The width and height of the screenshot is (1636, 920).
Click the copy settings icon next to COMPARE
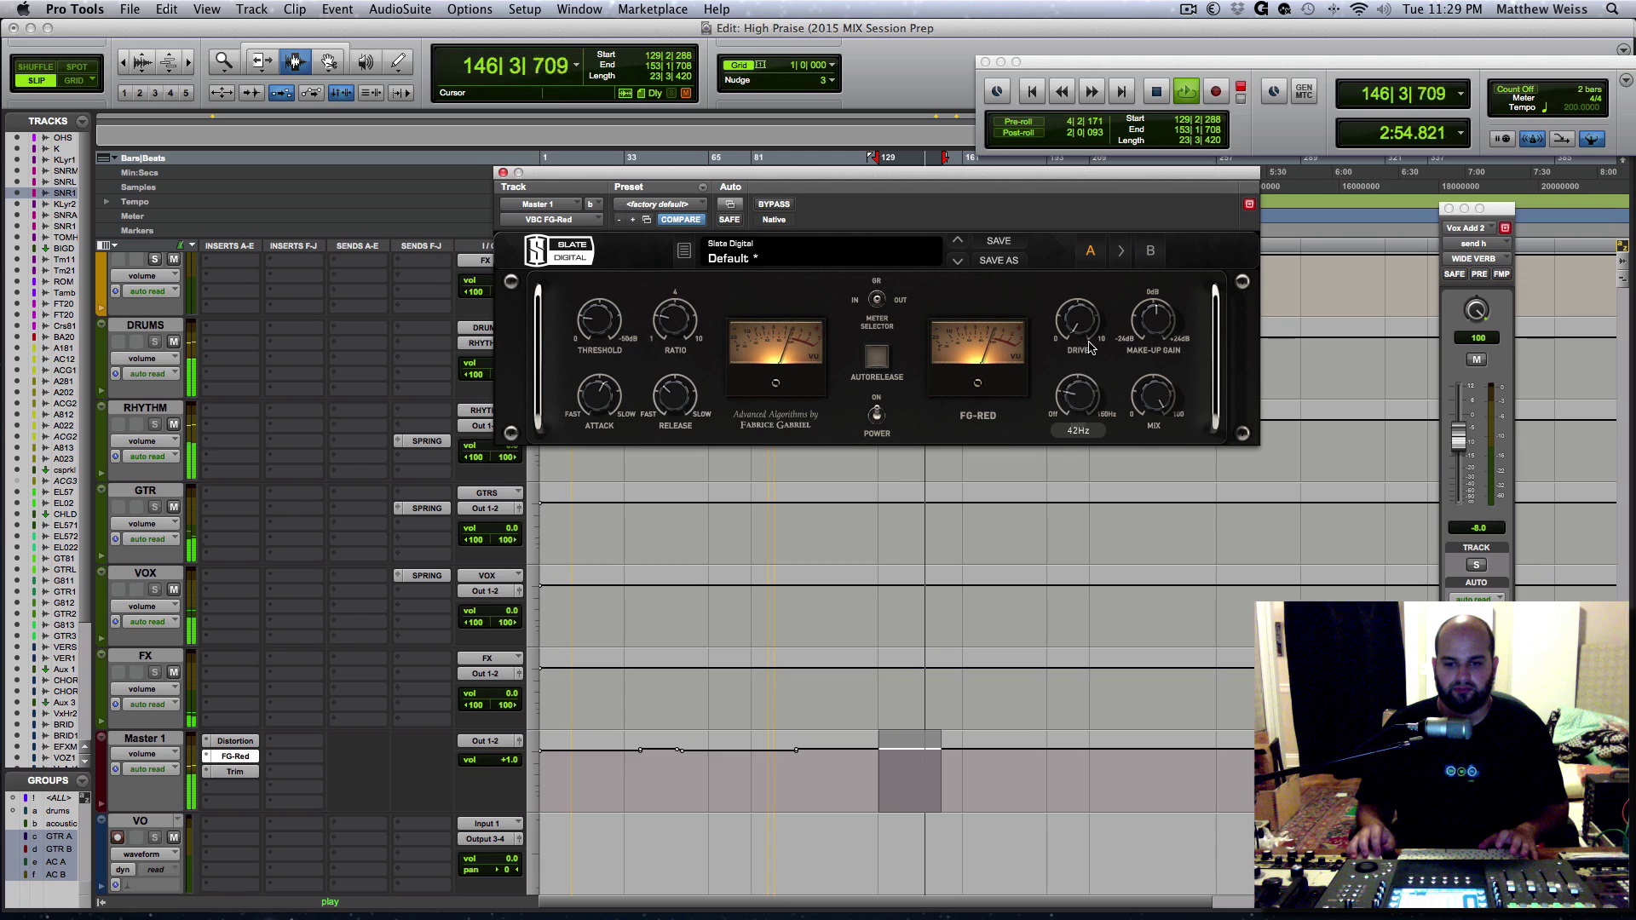coord(647,220)
